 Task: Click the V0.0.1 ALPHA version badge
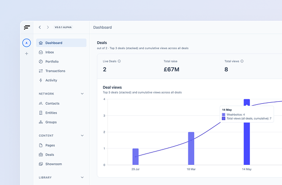63,27
